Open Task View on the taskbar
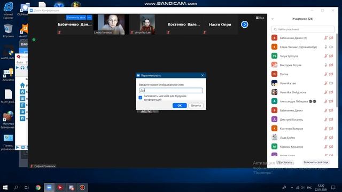Viewport: 342px width, 192px height. (x=27, y=187)
